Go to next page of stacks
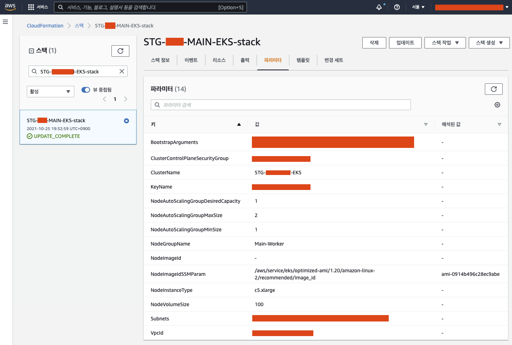This screenshot has height=345, width=512. [x=125, y=99]
